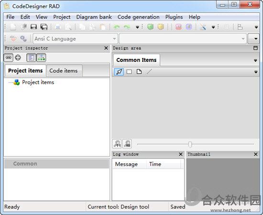This screenshot has width=263, height=215.
Task: Click the gears settings icon
Action: 23,39
